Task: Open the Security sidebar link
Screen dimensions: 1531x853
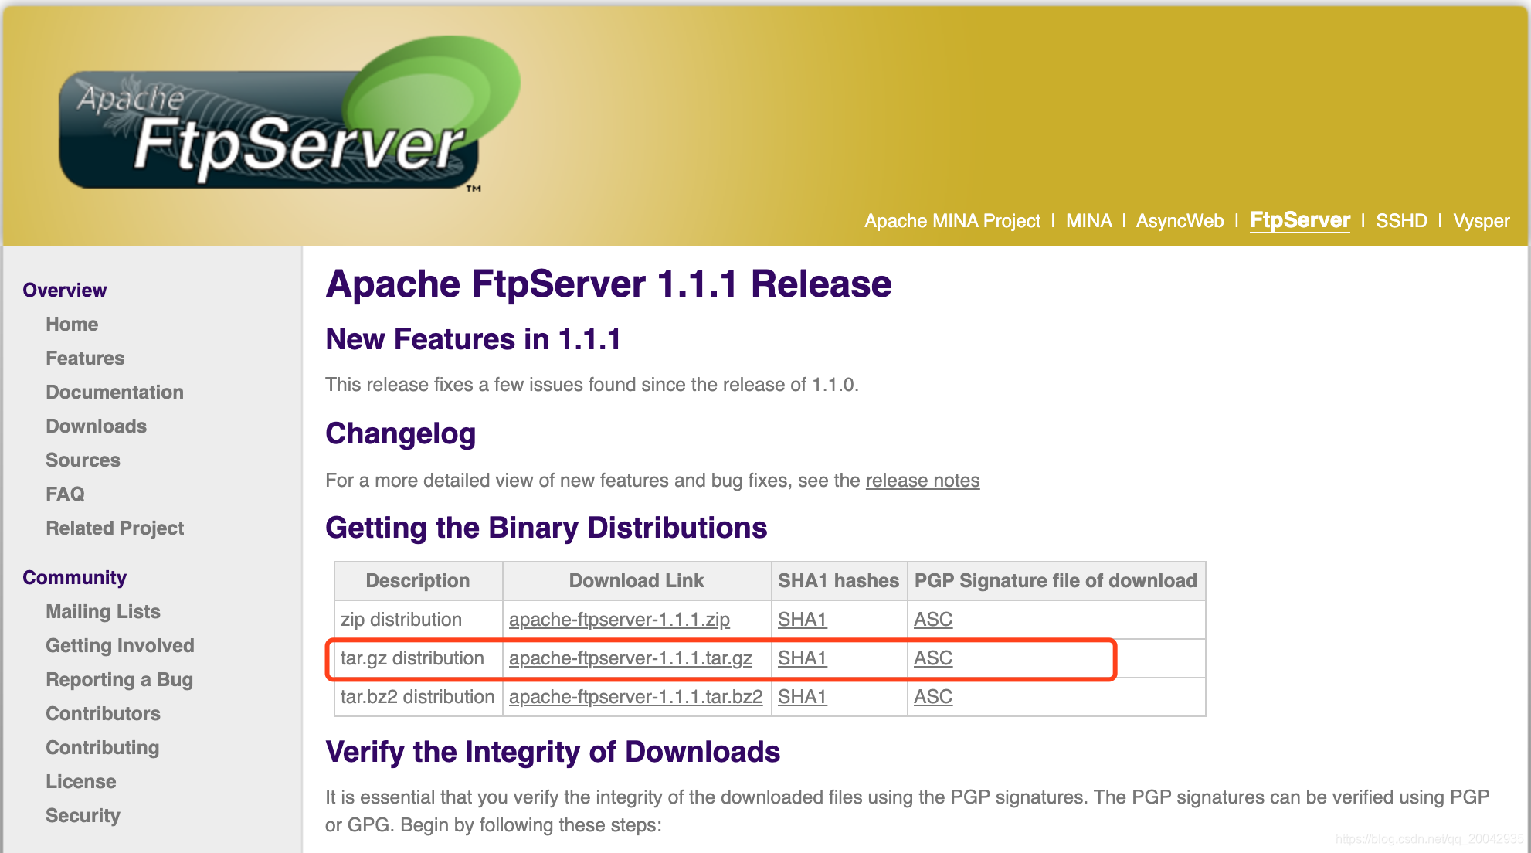Action: click(83, 815)
